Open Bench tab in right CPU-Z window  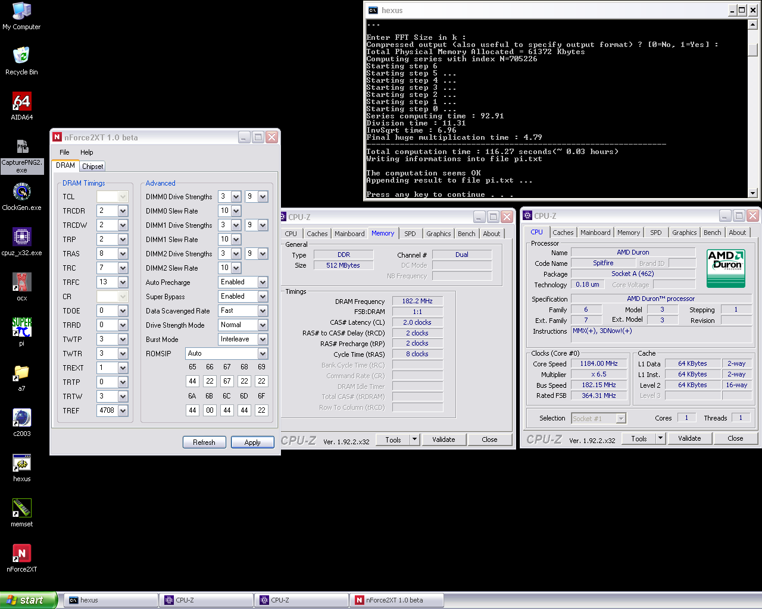[x=712, y=233]
